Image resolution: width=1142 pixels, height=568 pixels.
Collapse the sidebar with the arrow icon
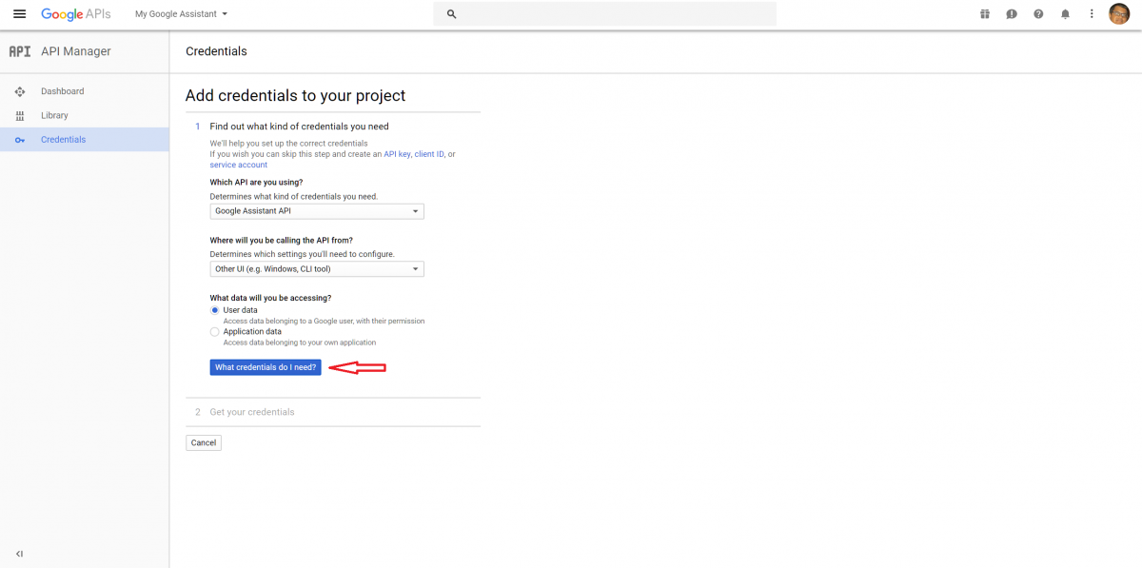point(20,554)
